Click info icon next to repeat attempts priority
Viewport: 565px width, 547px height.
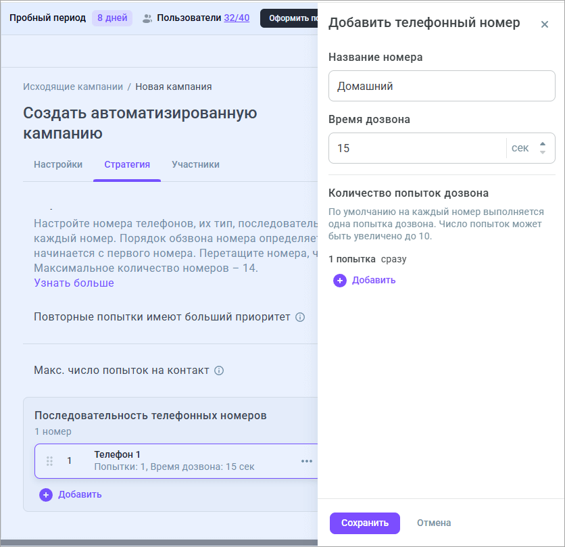pyautogui.click(x=300, y=317)
